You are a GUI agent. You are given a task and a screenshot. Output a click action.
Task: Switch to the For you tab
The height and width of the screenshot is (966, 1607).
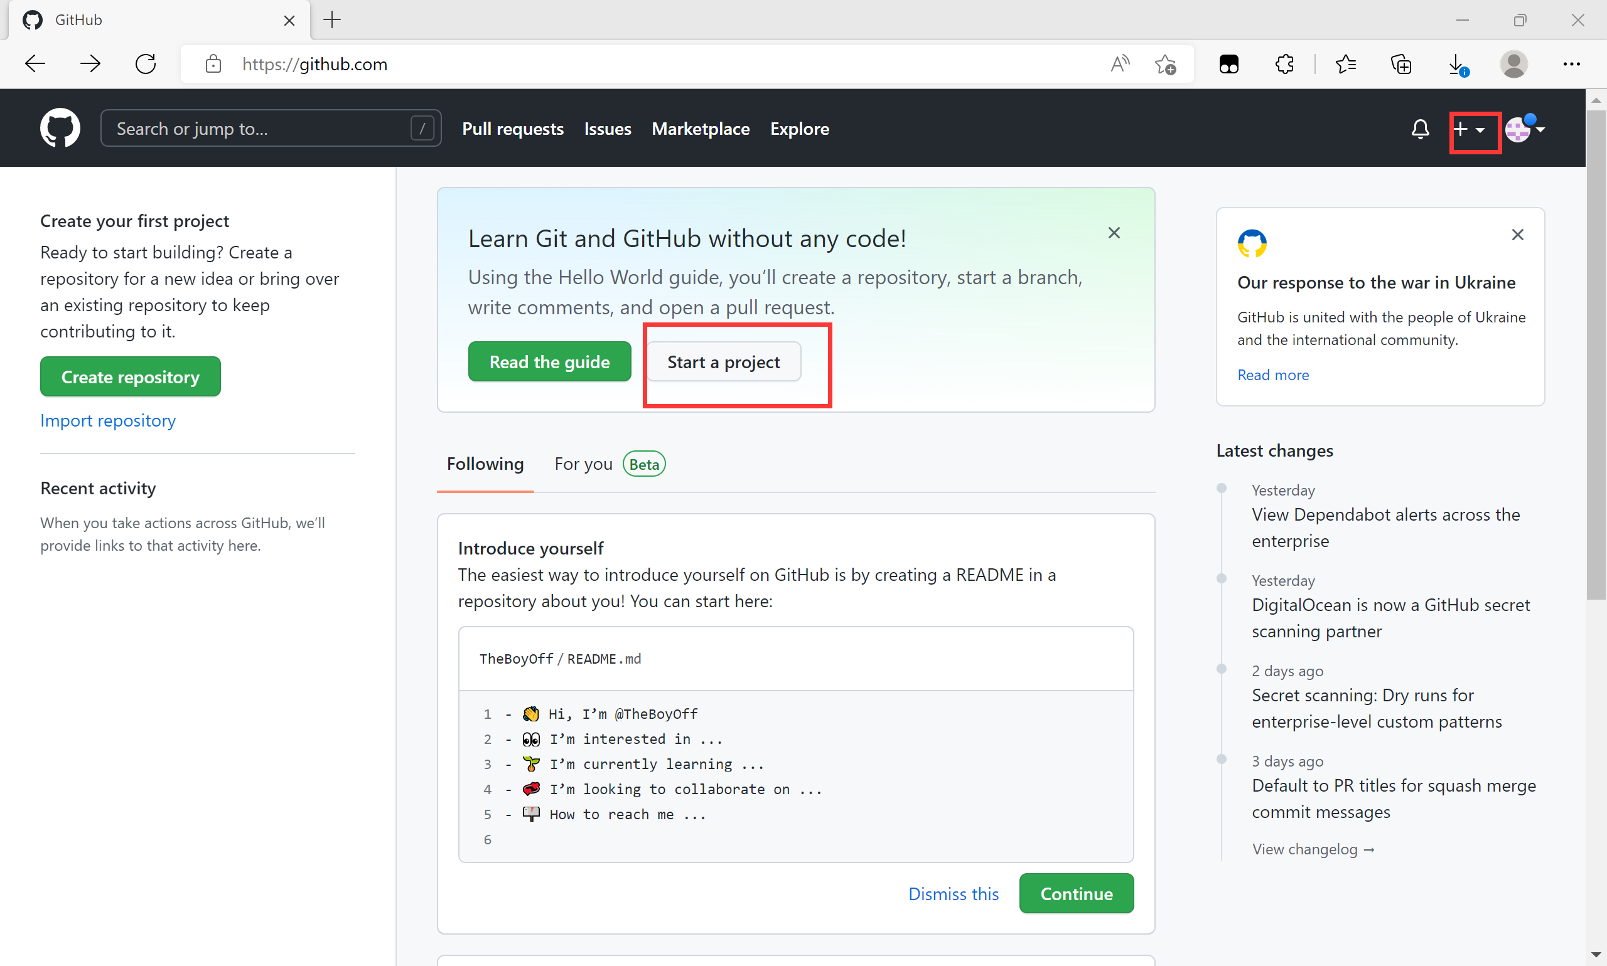(x=583, y=464)
